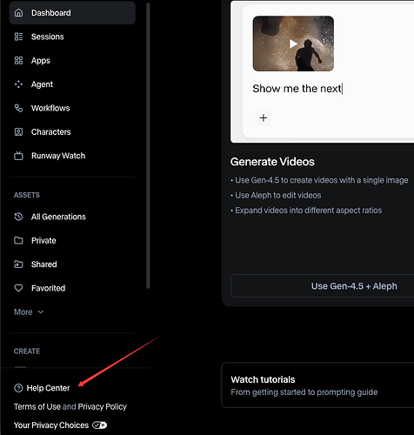Open the Terms of Use link
This screenshot has width=414, height=435.
(x=37, y=406)
